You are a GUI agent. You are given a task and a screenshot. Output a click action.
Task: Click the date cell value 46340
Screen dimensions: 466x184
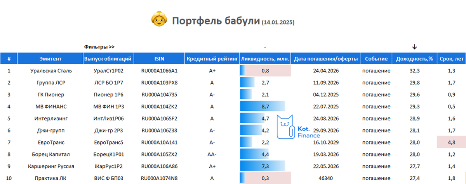coord(325,178)
